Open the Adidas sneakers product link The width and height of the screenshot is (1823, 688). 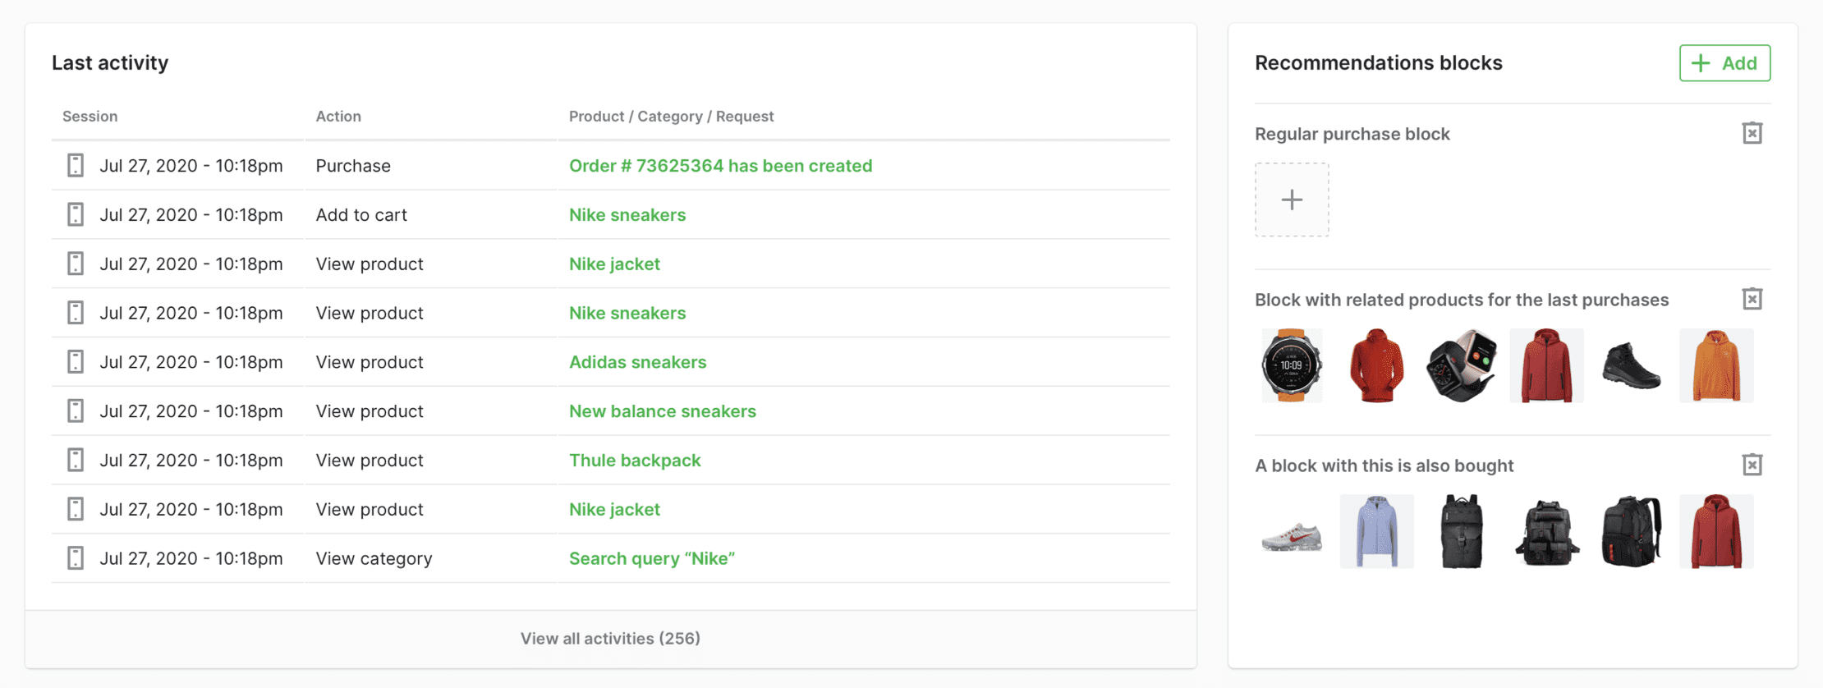point(637,362)
